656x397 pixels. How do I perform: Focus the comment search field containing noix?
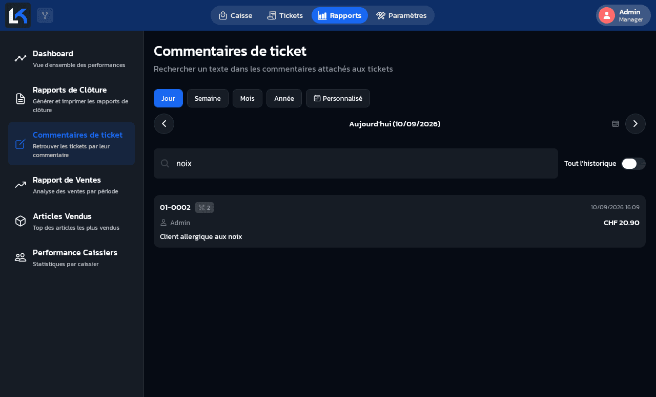[356, 164]
